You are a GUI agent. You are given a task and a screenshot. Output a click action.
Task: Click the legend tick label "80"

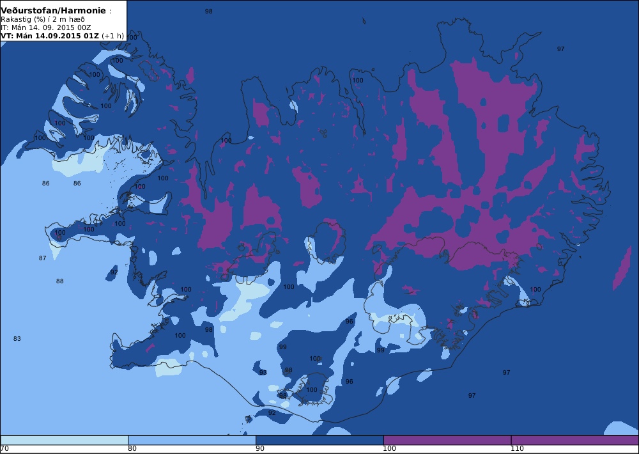point(132,449)
